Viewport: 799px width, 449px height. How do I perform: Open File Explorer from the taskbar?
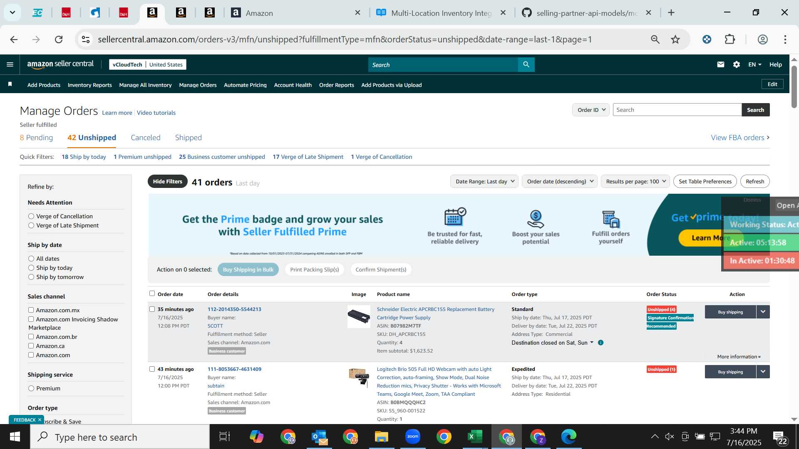point(381,437)
